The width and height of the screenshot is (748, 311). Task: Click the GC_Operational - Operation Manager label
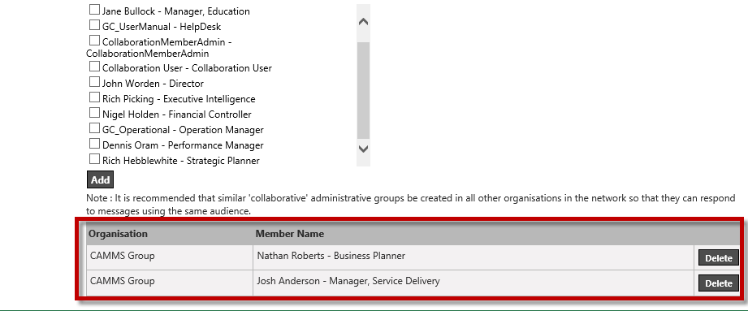pyautogui.click(x=183, y=130)
